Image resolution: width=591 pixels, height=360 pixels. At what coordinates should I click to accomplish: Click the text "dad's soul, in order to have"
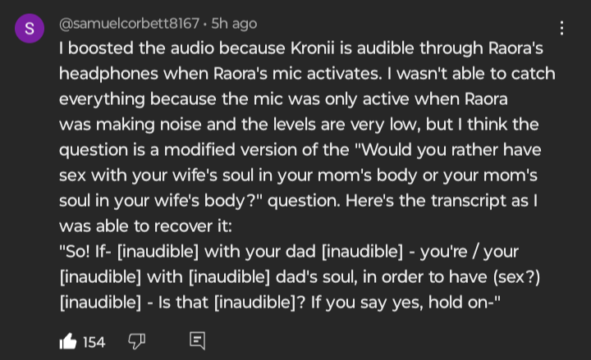point(382,277)
